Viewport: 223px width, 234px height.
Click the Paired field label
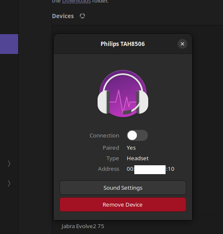tap(111, 148)
